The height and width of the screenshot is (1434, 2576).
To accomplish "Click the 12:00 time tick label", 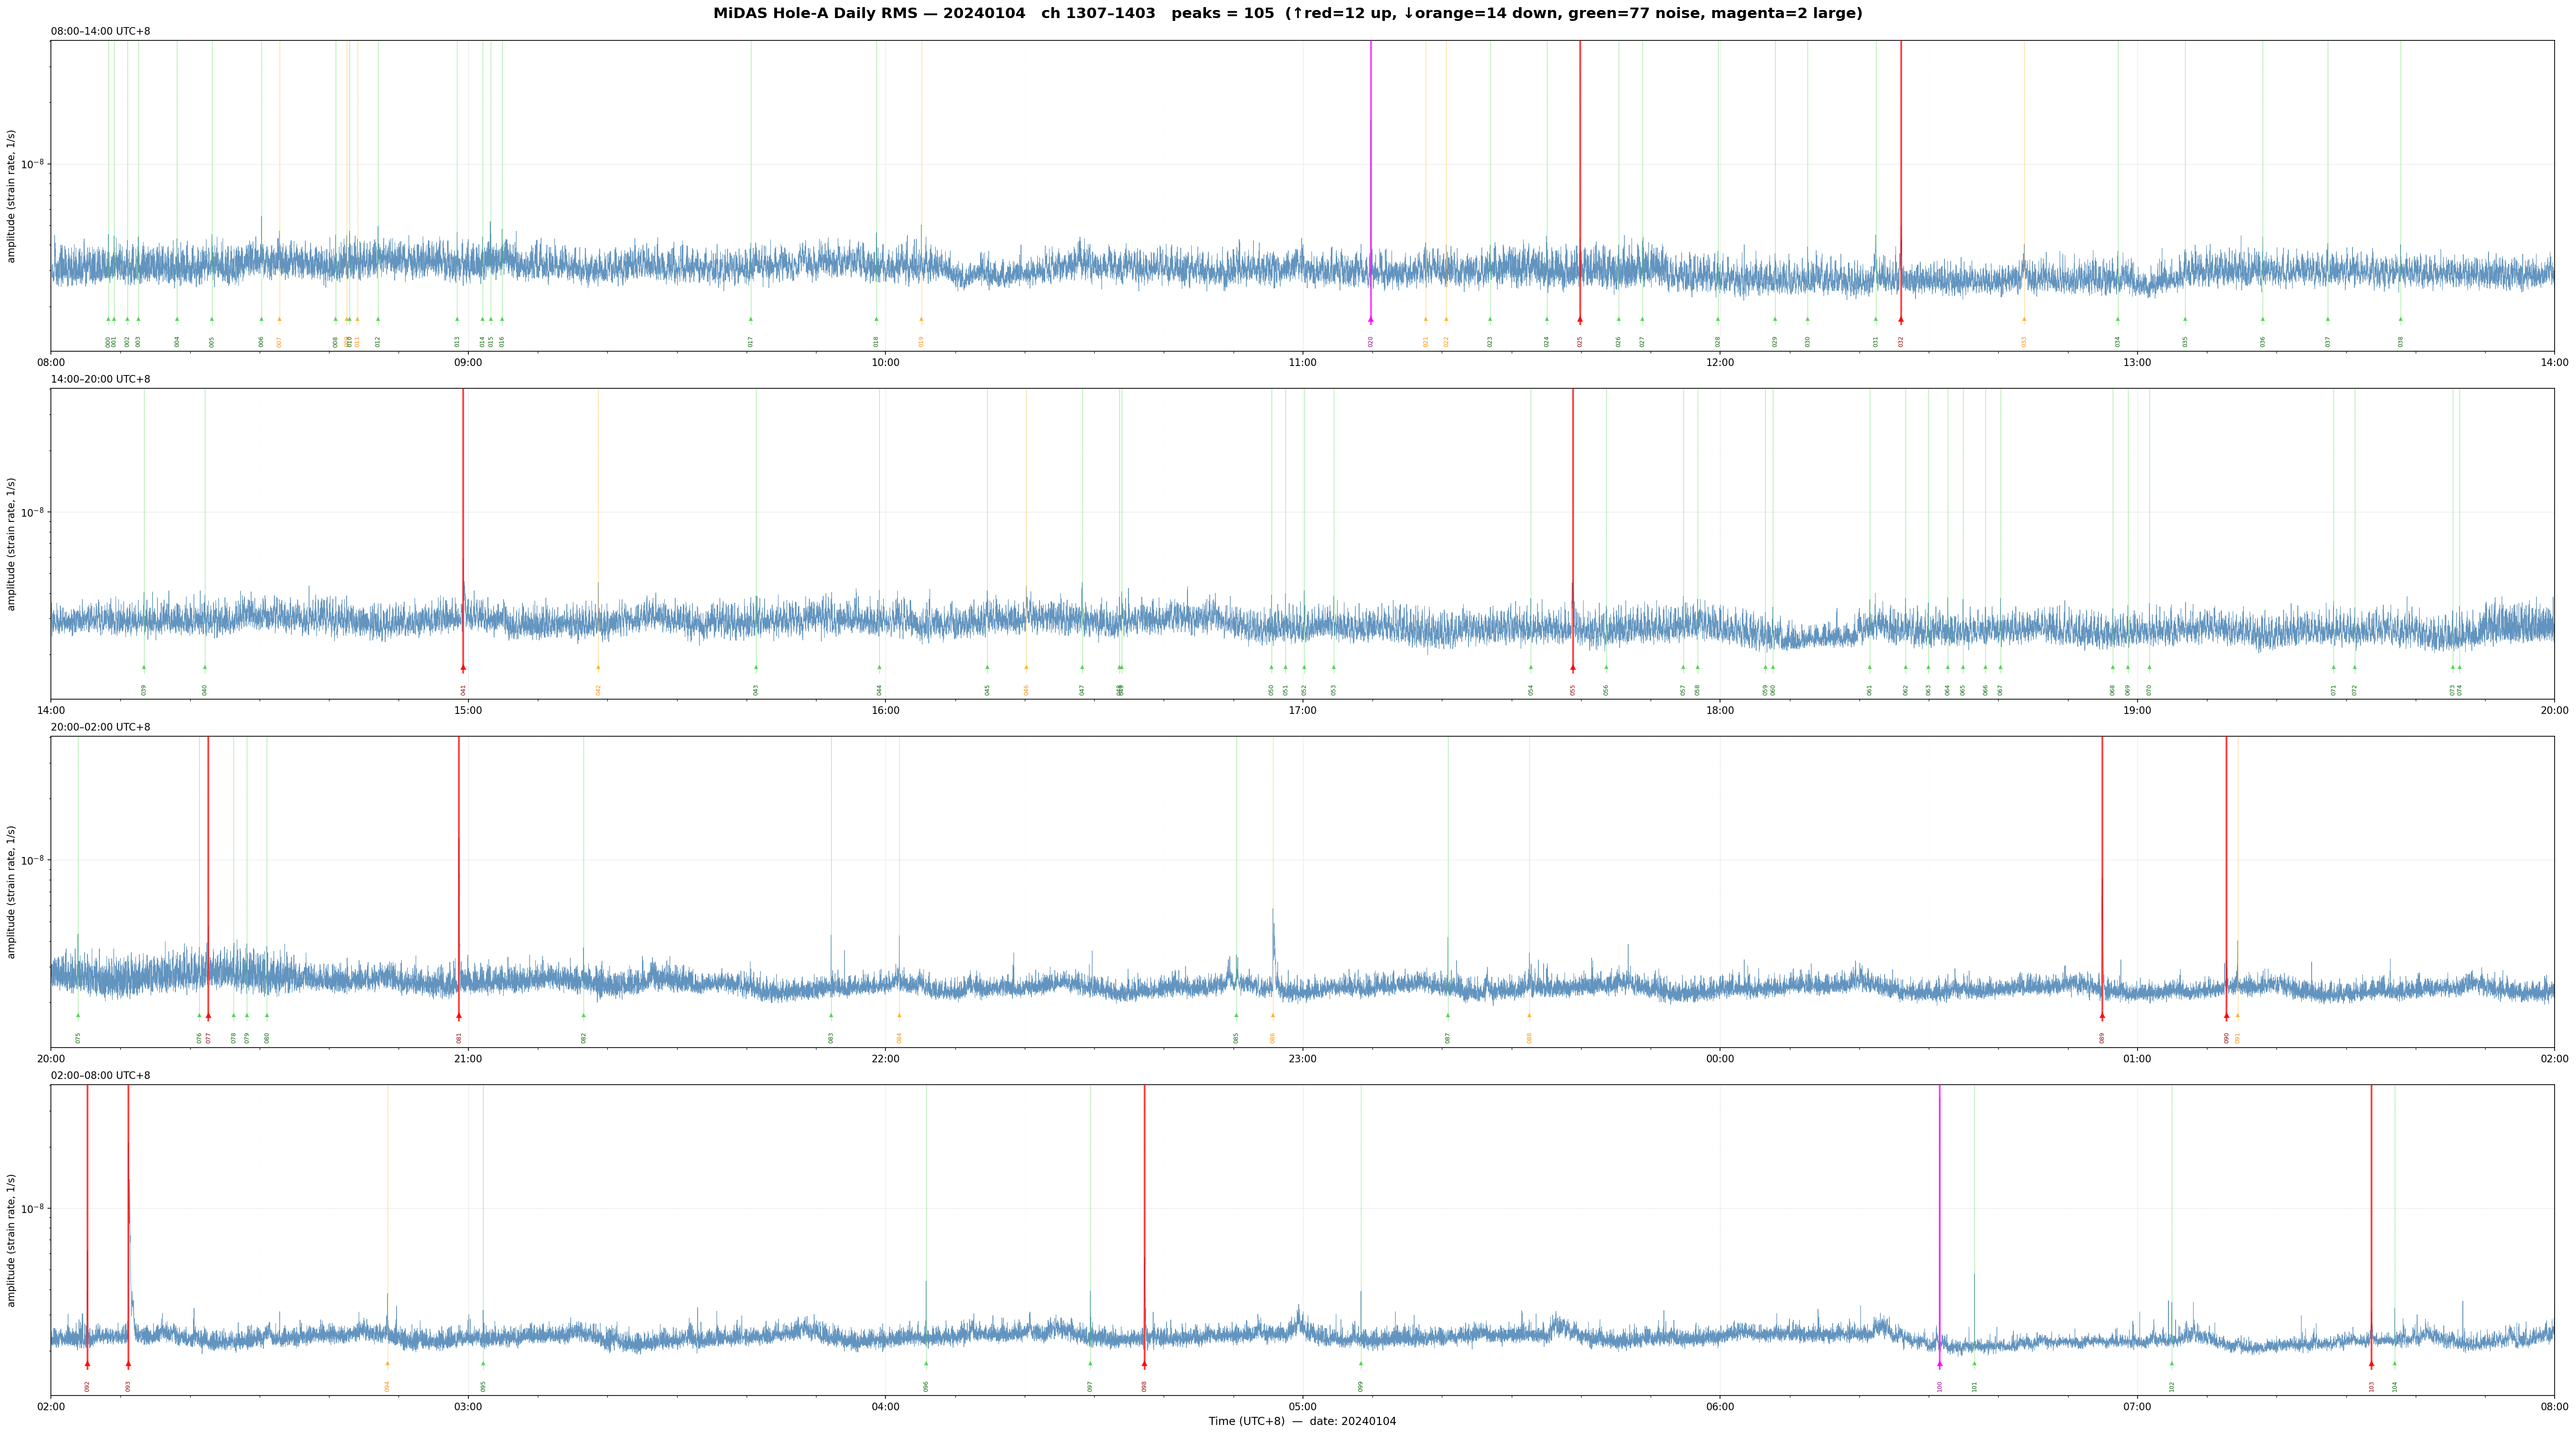I will tap(1720, 363).
